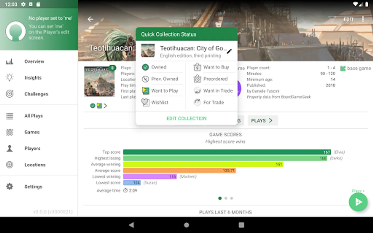The height and width of the screenshot is (233, 373).
Task: Select the third page dot indicator
Action: (232, 198)
